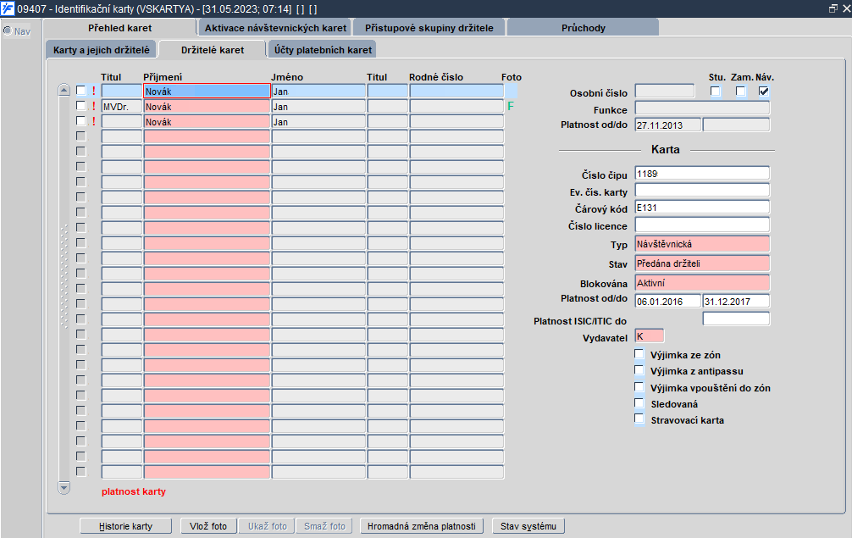Switch to the Průchody tab
Screen dimensions: 852x538
[584, 28]
